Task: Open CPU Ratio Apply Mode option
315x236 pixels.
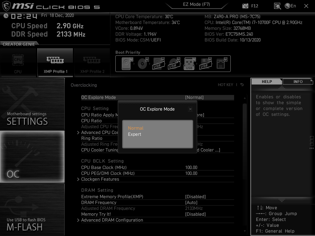Action: coord(99,115)
